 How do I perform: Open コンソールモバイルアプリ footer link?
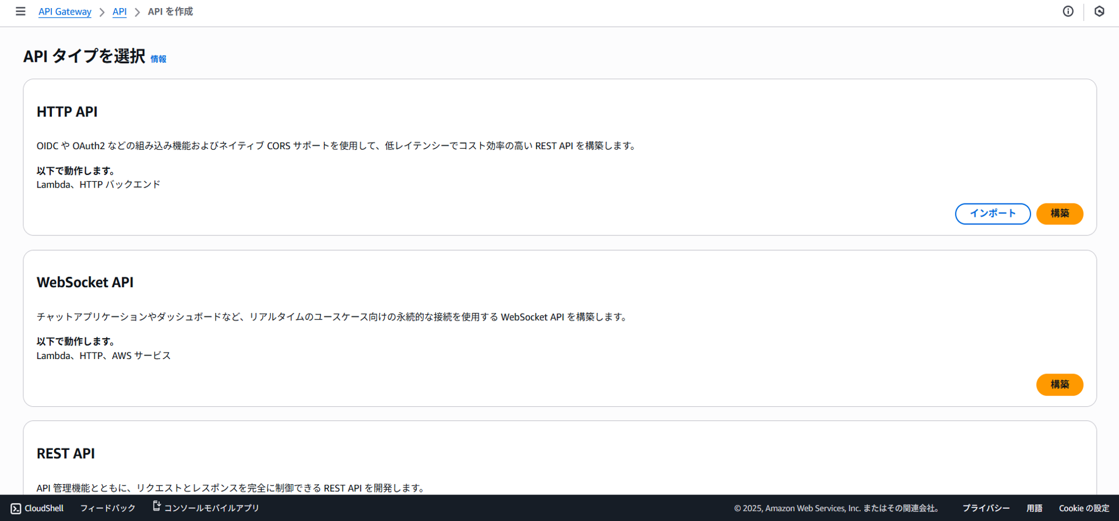212,508
